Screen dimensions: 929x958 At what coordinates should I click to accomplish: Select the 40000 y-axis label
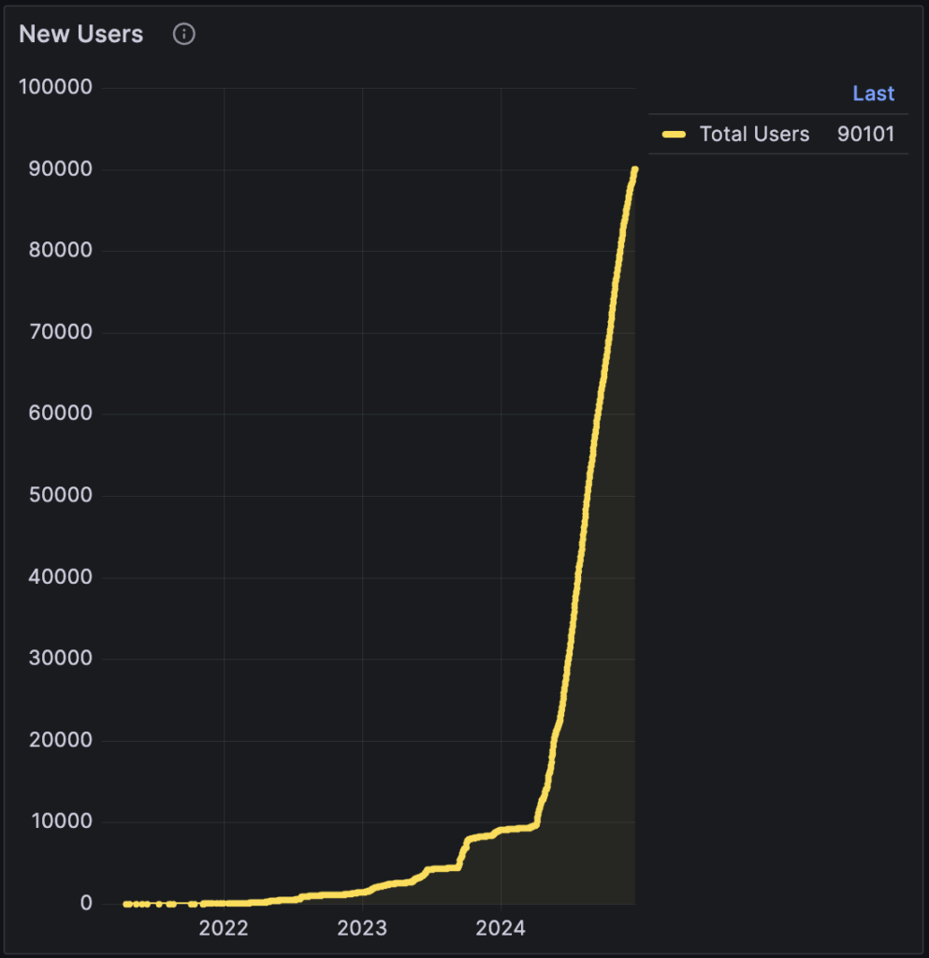coord(59,577)
